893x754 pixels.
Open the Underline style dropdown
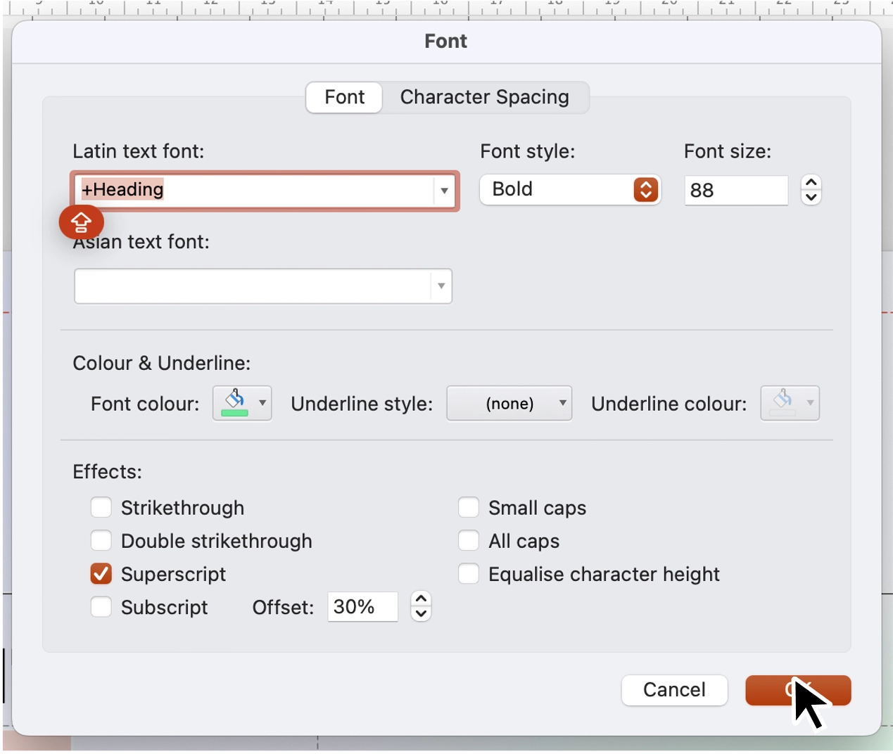click(x=509, y=403)
